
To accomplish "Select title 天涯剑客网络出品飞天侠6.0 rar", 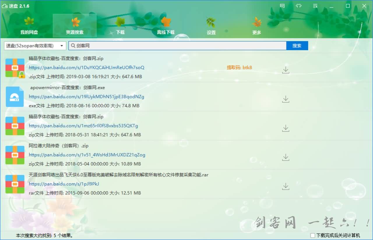I will coord(119,175).
